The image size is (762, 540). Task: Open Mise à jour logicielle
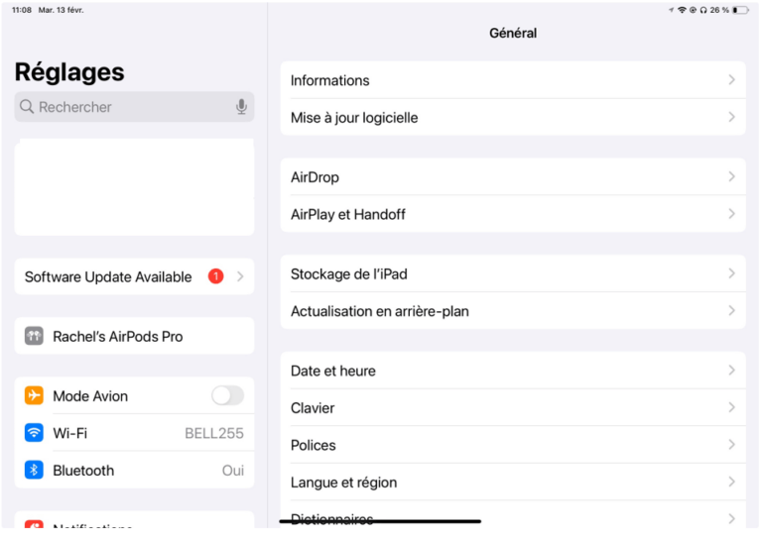click(x=513, y=117)
